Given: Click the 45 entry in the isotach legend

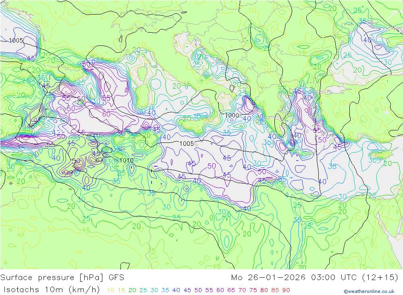Looking at the screenshot, I should click(x=187, y=290).
